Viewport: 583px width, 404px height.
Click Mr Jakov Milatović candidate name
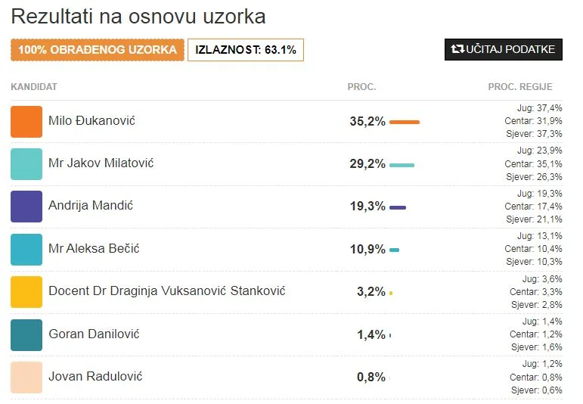tap(101, 163)
